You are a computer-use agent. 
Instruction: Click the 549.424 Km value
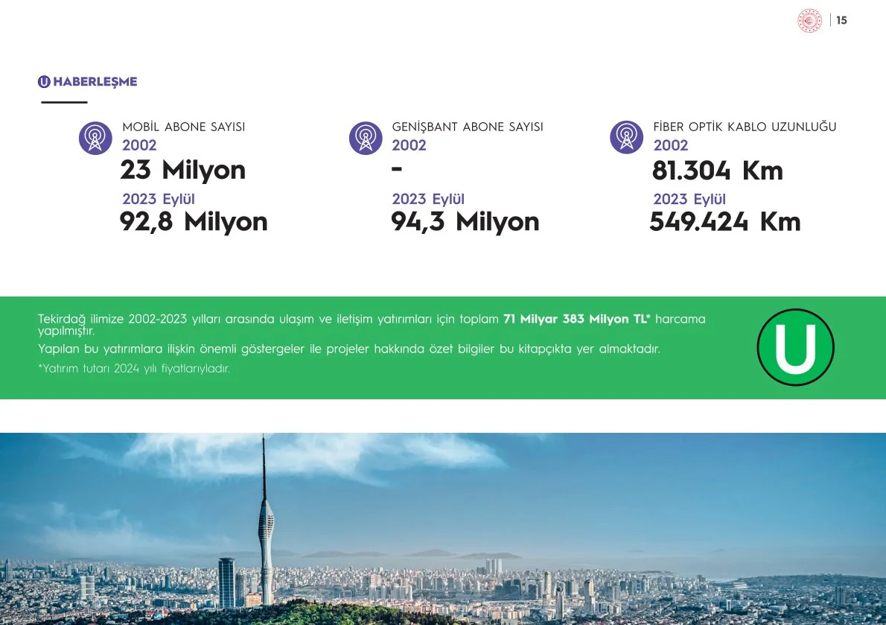pos(725,222)
